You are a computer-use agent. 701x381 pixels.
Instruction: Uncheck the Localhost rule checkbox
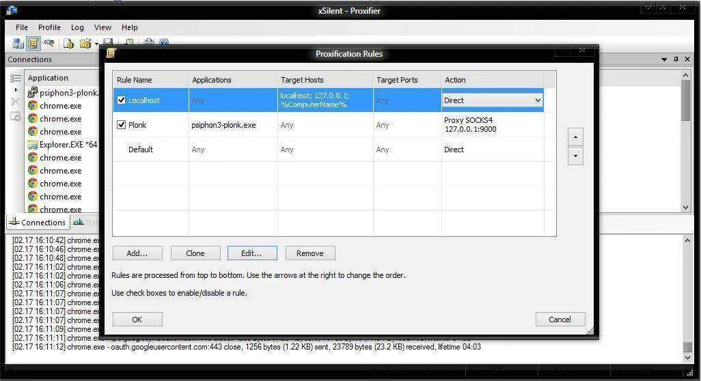121,100
